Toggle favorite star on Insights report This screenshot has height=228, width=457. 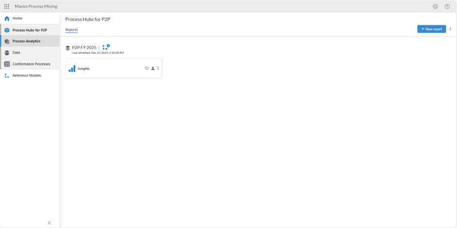(147, 69)
